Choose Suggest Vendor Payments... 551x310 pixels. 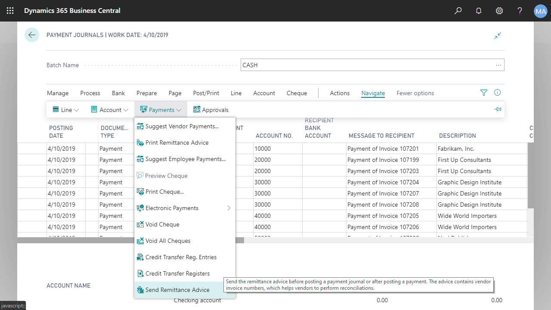coord(185,126)
